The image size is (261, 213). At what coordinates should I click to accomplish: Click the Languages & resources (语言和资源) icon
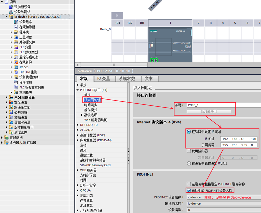point(11,122)
